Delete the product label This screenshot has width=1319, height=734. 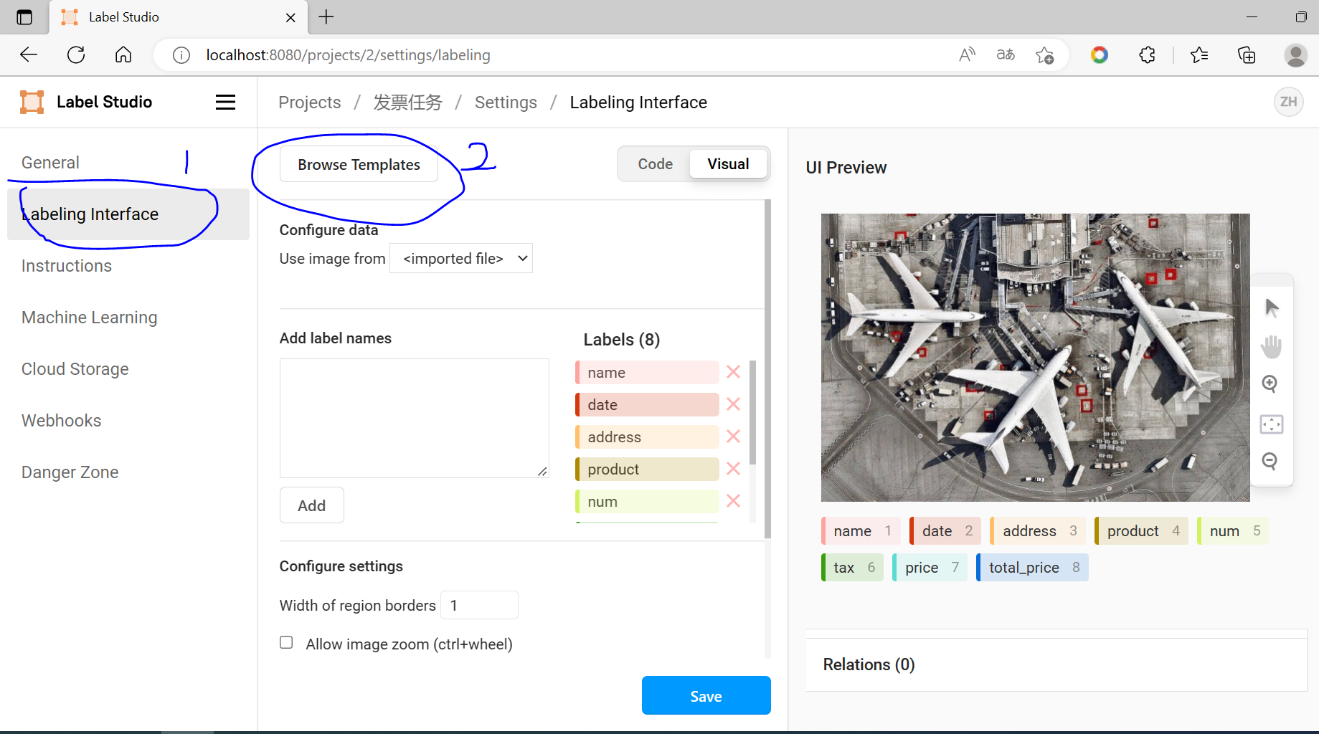pyautogui.click(x=733, y=469)
